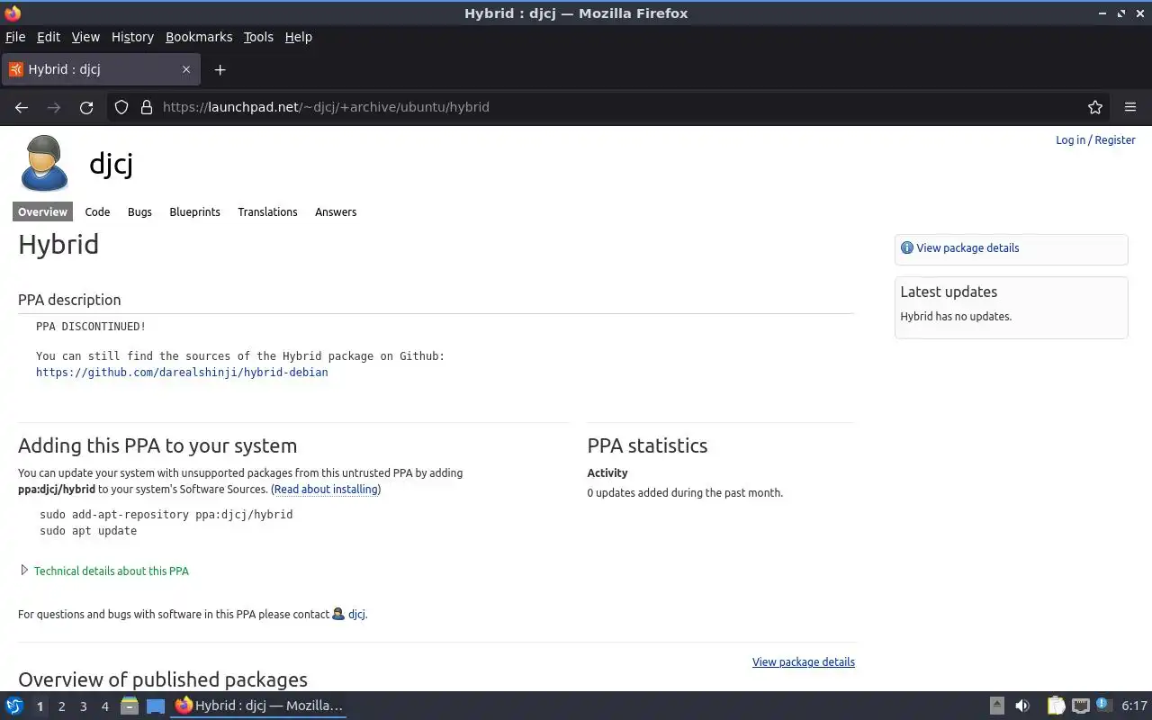Open the volume control in system tray
Viewport: 1152px width, 720px height.
click(1022, 706)
